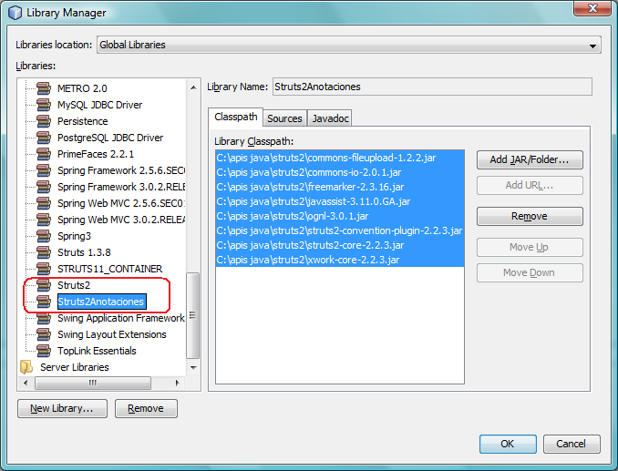Click the Spring Web MVC 2.5.6 library icon
This screenshot has width=618, height=471.
point(44,203)
